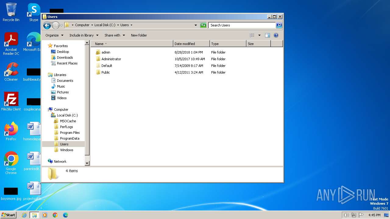
Task: Sort by Size column header
Action: tap(258, 44)
